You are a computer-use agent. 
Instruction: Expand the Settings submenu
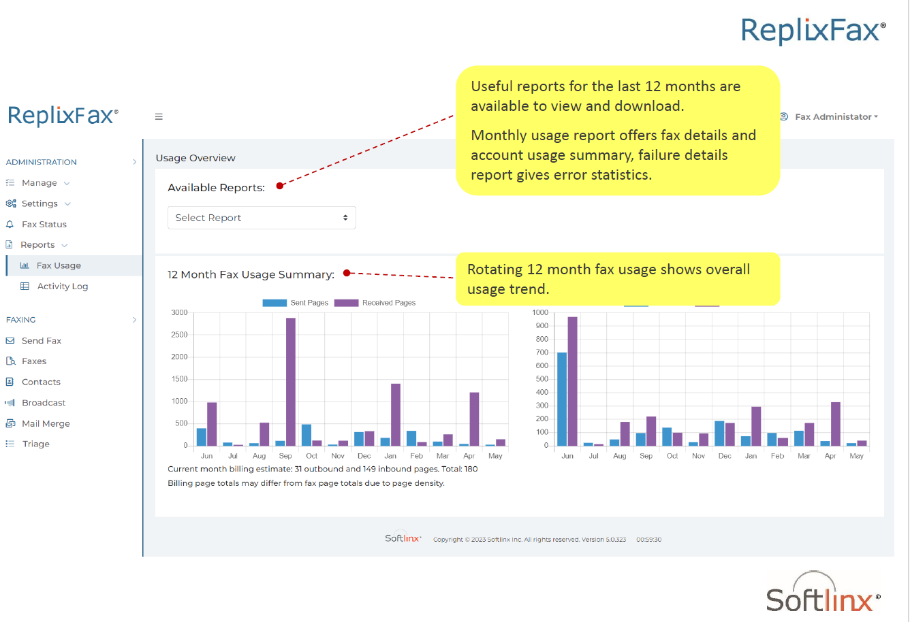pyautogui.click(x=40, y=203)
